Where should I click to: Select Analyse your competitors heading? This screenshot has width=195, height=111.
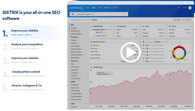coord(27,44)
